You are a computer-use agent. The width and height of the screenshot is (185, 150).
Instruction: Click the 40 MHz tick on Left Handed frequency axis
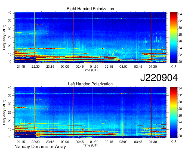coord(10,88)
